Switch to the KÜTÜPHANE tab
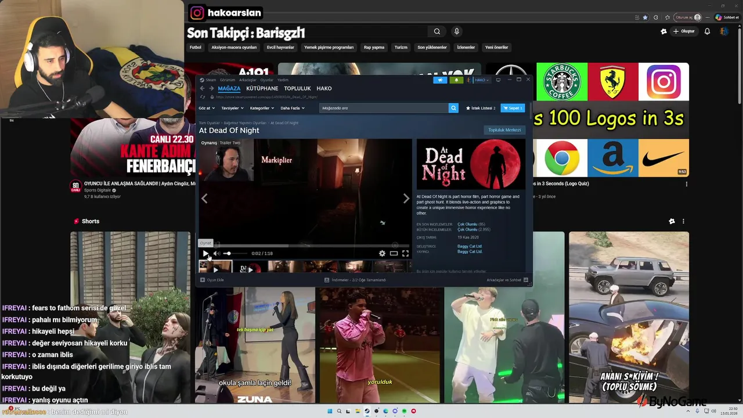This screenshot has height=418, width=743. point(262,88)
